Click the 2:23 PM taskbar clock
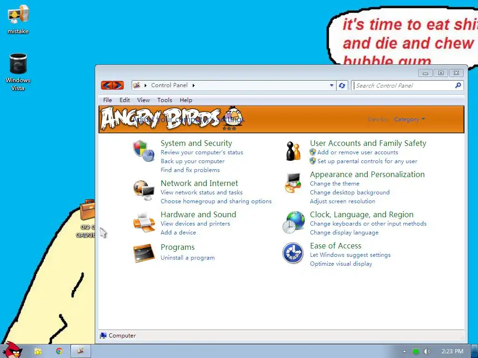Viewport: 478px width, 358px height. coord(452,351)
